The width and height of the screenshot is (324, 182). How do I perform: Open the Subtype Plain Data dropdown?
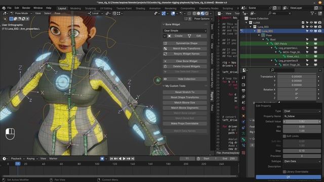coord(302,161)
